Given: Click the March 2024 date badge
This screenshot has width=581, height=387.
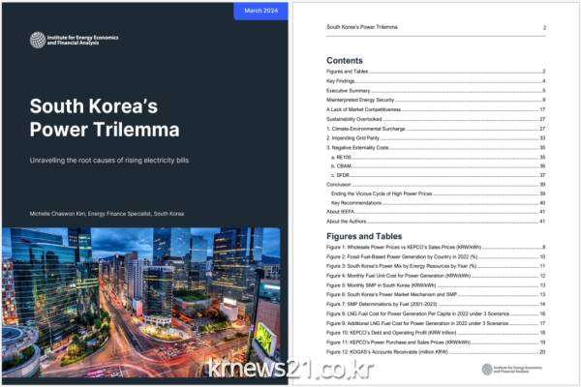Looking at the screenshot, I should pyautogui.click(x=260, y=11).
